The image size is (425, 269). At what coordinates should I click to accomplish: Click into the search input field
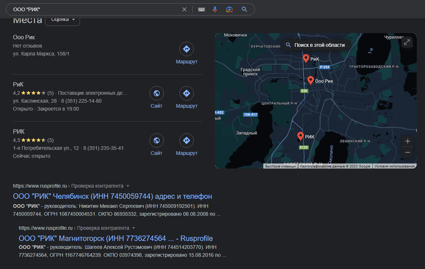pyautogui.click(x=94, y=9)
